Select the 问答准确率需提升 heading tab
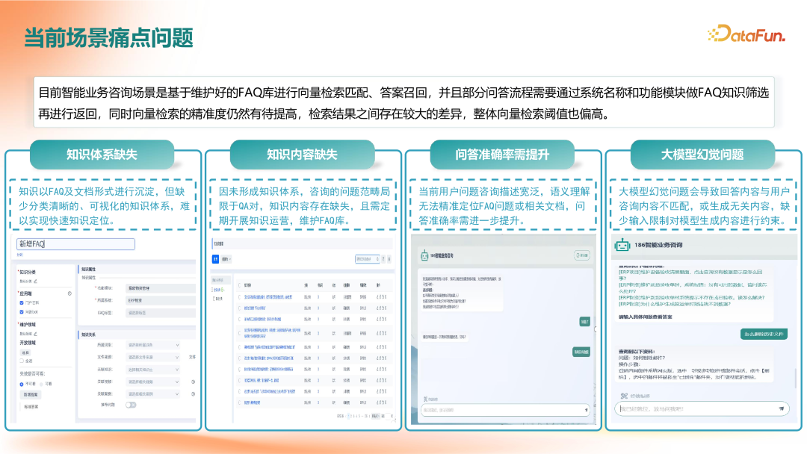Screen dimensions: 807x454 [502, 155]
